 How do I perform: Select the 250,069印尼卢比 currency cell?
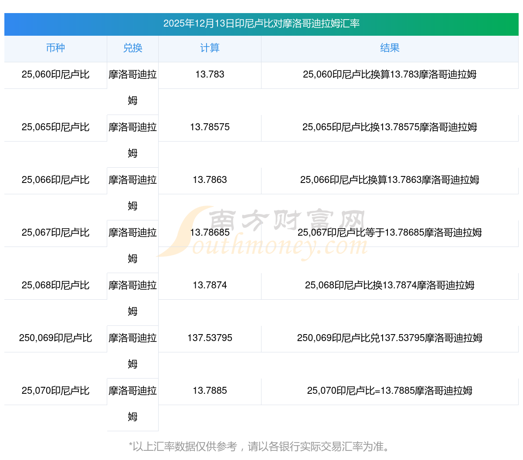[55, 338]
